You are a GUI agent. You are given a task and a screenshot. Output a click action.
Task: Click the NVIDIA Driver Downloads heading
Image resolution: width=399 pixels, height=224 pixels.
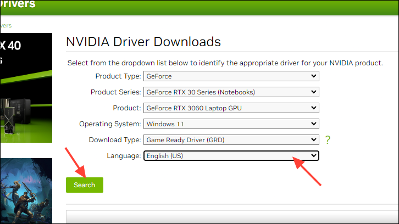click(x=143, y=42)
